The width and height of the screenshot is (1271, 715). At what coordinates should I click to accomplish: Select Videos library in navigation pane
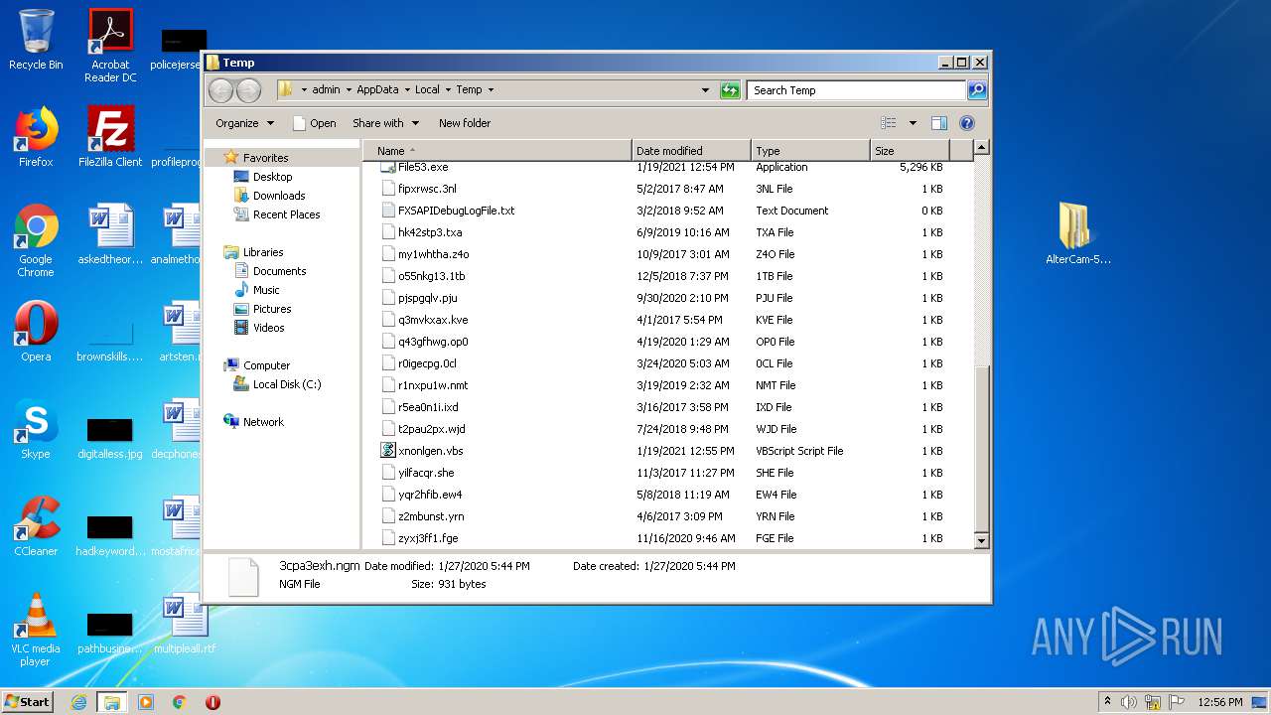(x=268, y=328)
